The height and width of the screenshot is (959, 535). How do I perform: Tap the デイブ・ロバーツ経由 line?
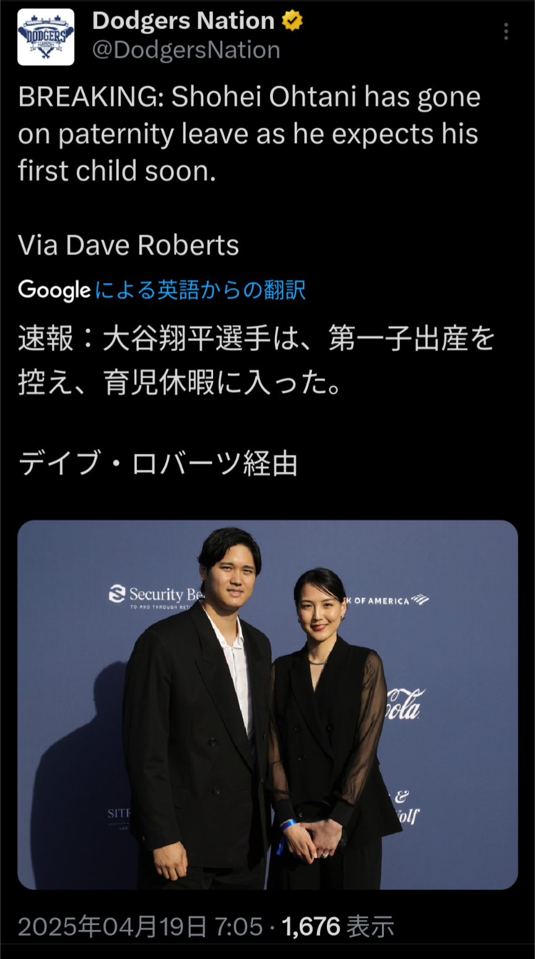[158, 464]
